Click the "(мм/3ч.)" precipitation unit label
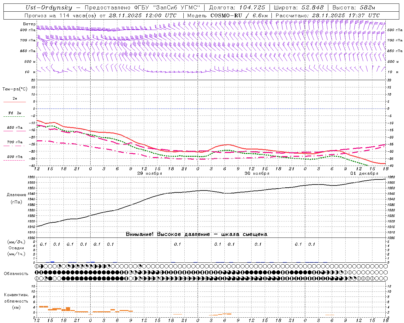Viewport: 404px width, 323px height. click(x=16, y=242)
